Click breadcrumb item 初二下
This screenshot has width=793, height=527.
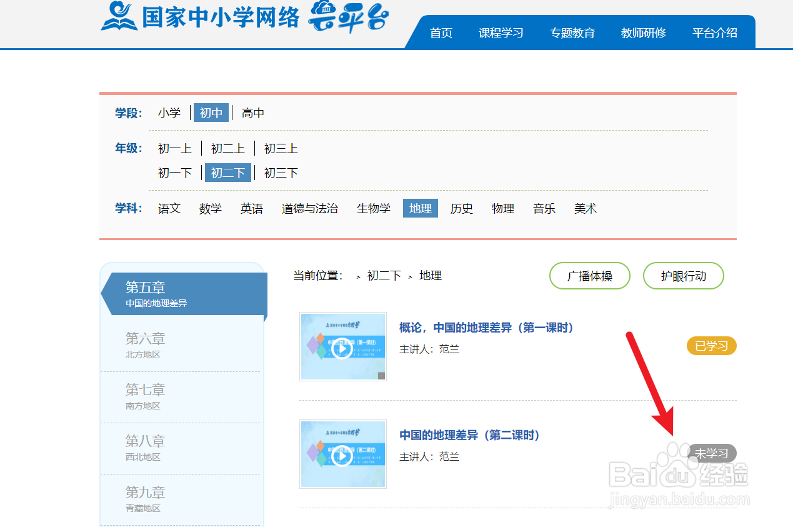click(383, 275)
